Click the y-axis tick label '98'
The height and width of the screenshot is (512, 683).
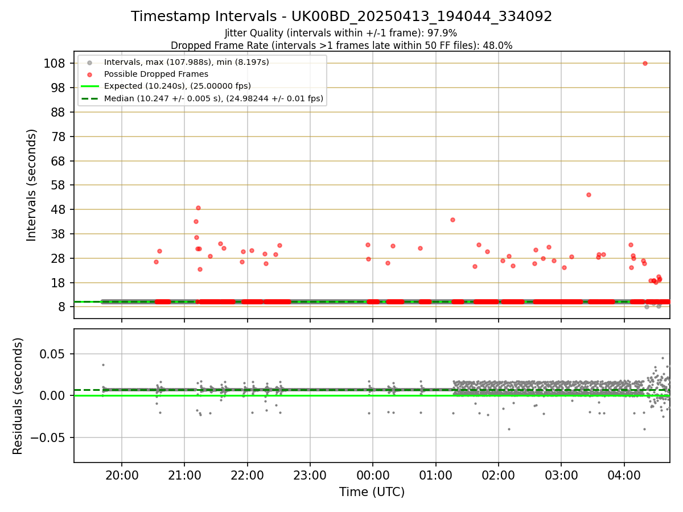click(59, 88)
